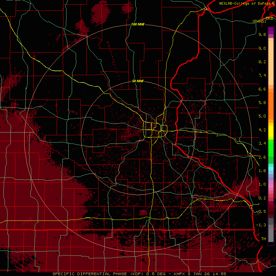Click the 5.8 scale label
Viewport: 276px width, 276px height.
coord(262,103)
